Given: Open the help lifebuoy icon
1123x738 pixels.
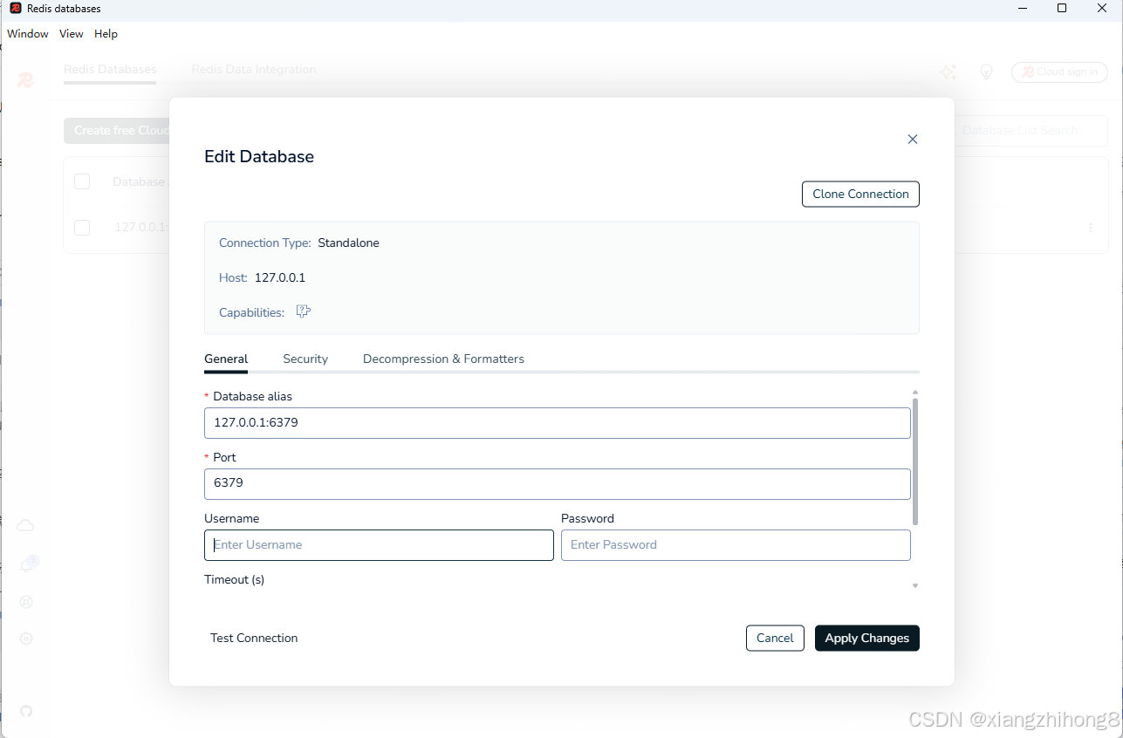Looking at the screenshot, I should pyautogui.click(x=26, y=602).
